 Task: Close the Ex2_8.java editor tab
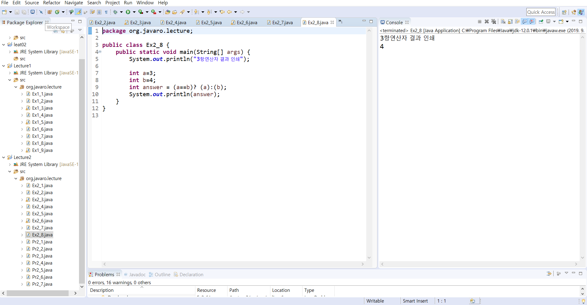(332, 22)
